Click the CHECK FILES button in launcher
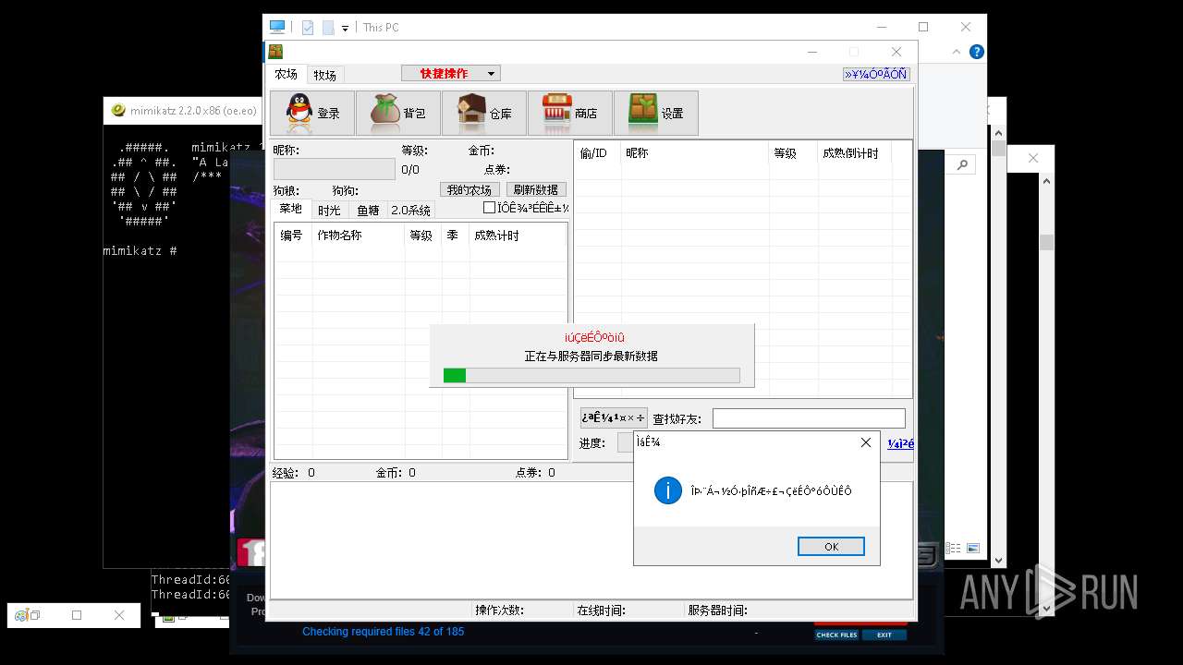This screenshot has width=1183, height=665. [836, 635]
